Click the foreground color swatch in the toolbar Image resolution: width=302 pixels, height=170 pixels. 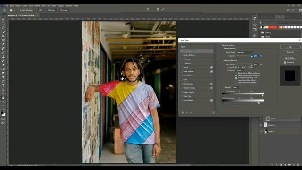pyautogui.click(x=2, y=113)
